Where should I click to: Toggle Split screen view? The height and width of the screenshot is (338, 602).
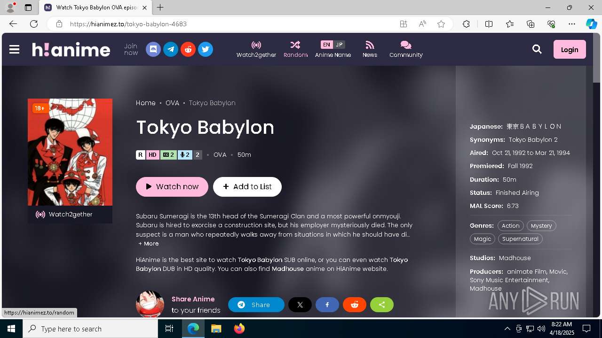pyautogui.click(x=489, y=24)
